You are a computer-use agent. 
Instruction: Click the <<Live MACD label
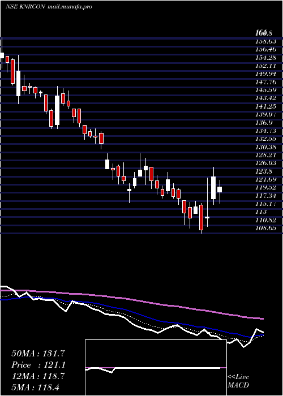(238, 381)
